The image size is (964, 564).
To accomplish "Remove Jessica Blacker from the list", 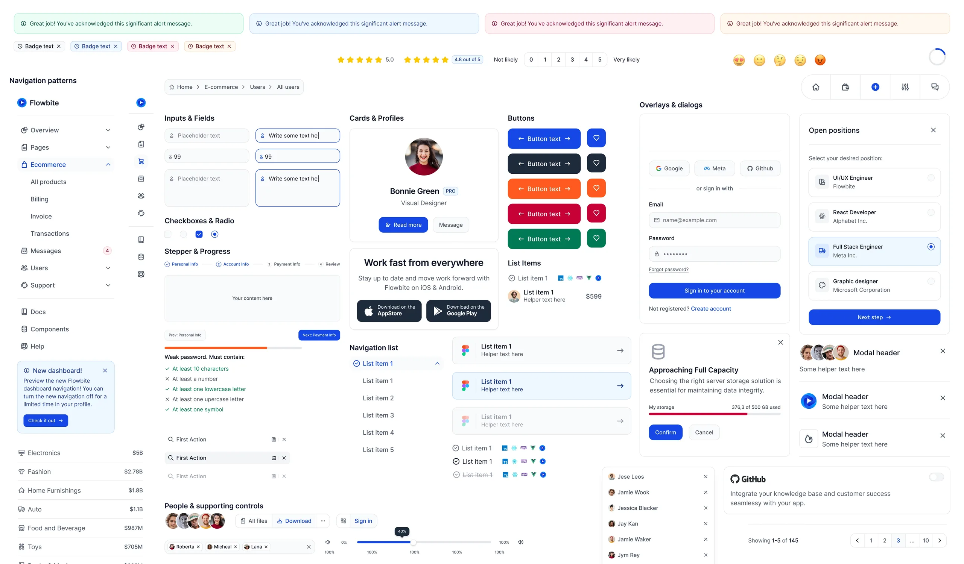I will (x=706, y=508).
